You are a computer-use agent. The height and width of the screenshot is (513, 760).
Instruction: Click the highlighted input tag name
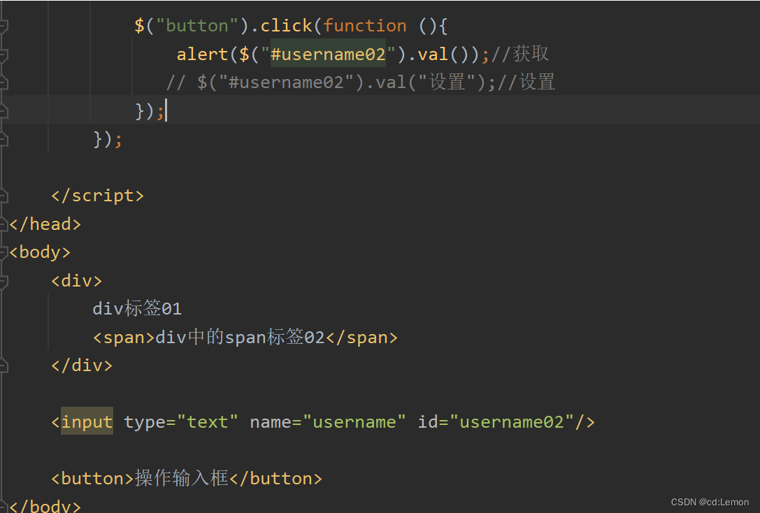(87, 421)
